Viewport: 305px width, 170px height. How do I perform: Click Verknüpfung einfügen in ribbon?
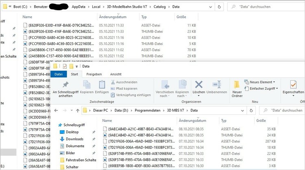pyautogui.click(x=131, y=95)
